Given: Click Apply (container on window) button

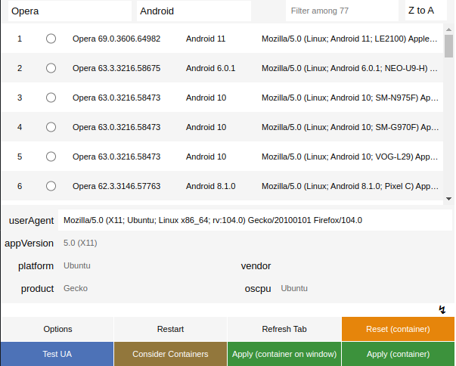Looking at the screenshot, I should click(x=284, y=354).
